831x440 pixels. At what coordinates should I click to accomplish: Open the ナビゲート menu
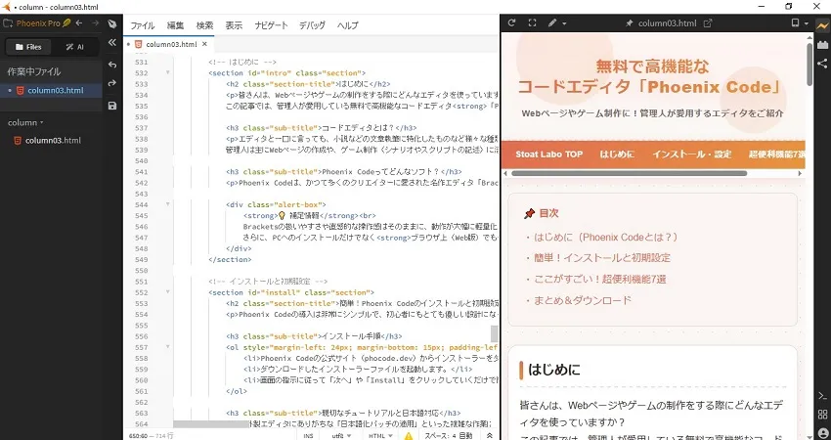coord(271,24)
